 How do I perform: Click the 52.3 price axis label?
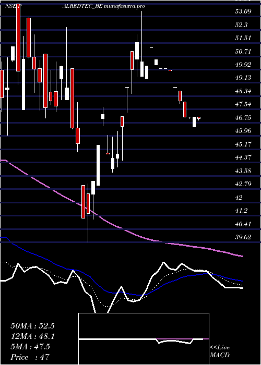click(241, 25)
